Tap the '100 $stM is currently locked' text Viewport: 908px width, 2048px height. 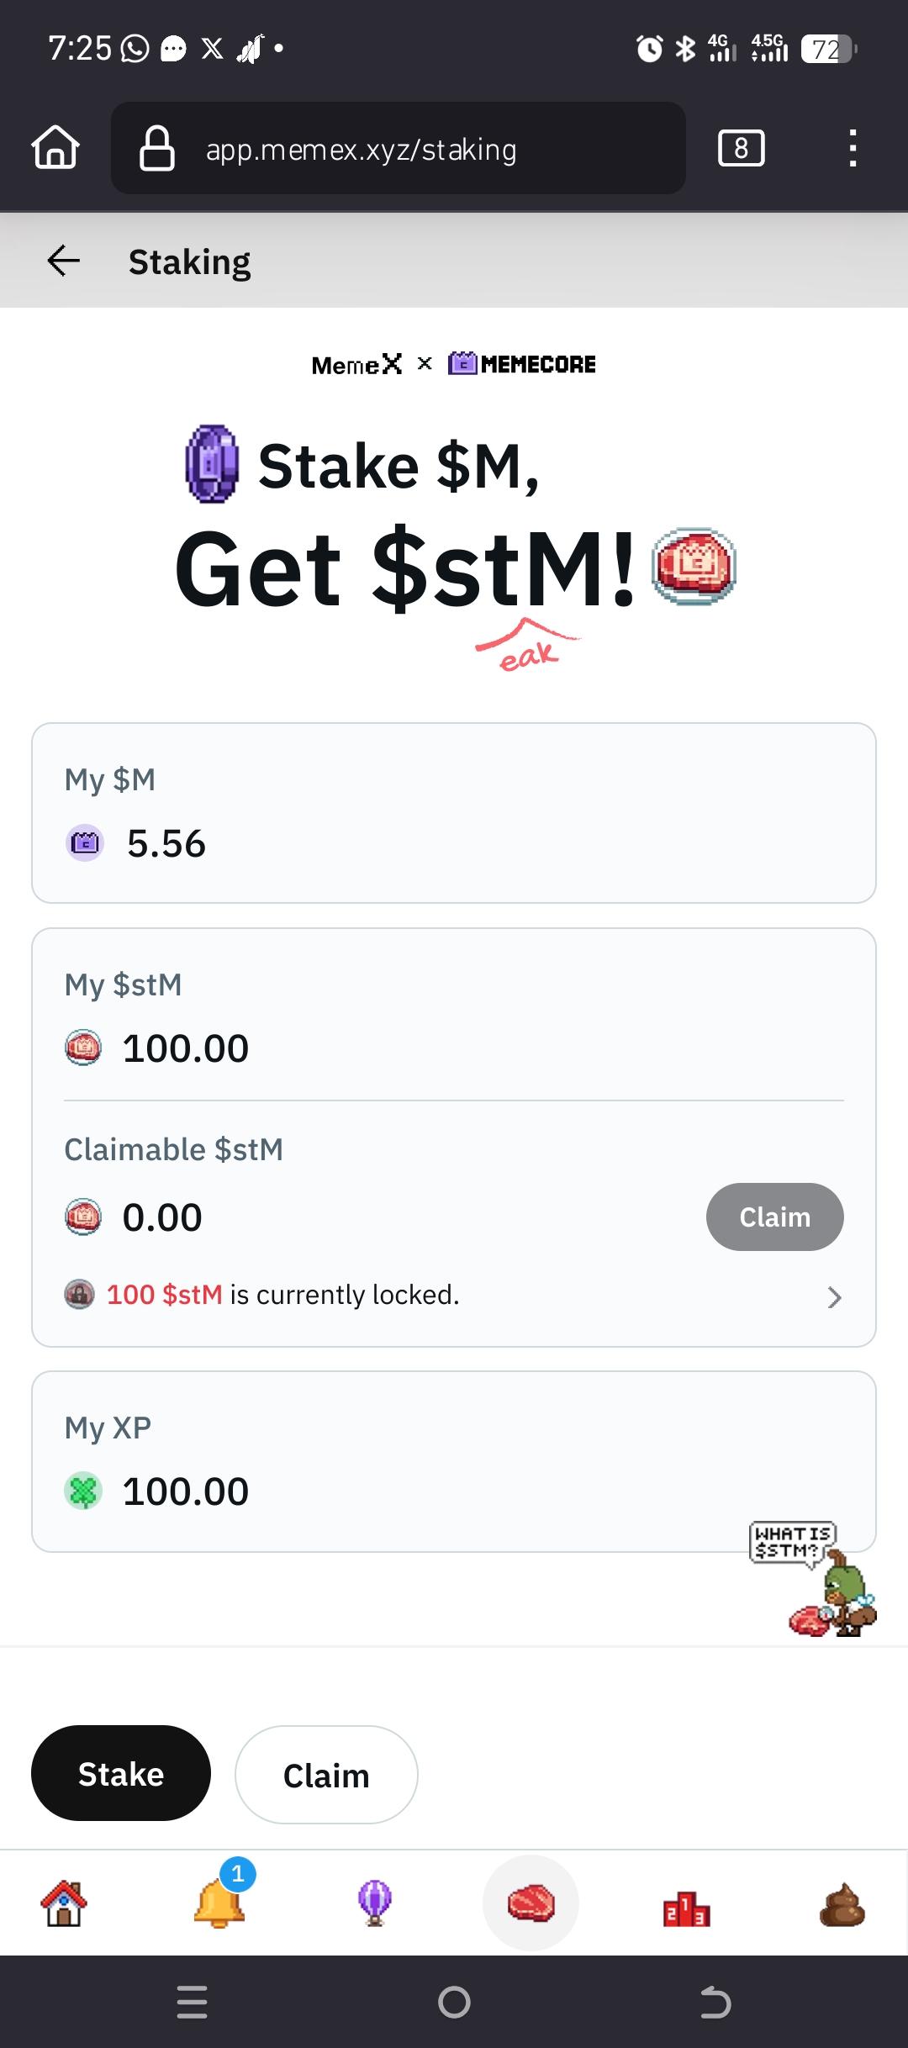(282, 1295)
